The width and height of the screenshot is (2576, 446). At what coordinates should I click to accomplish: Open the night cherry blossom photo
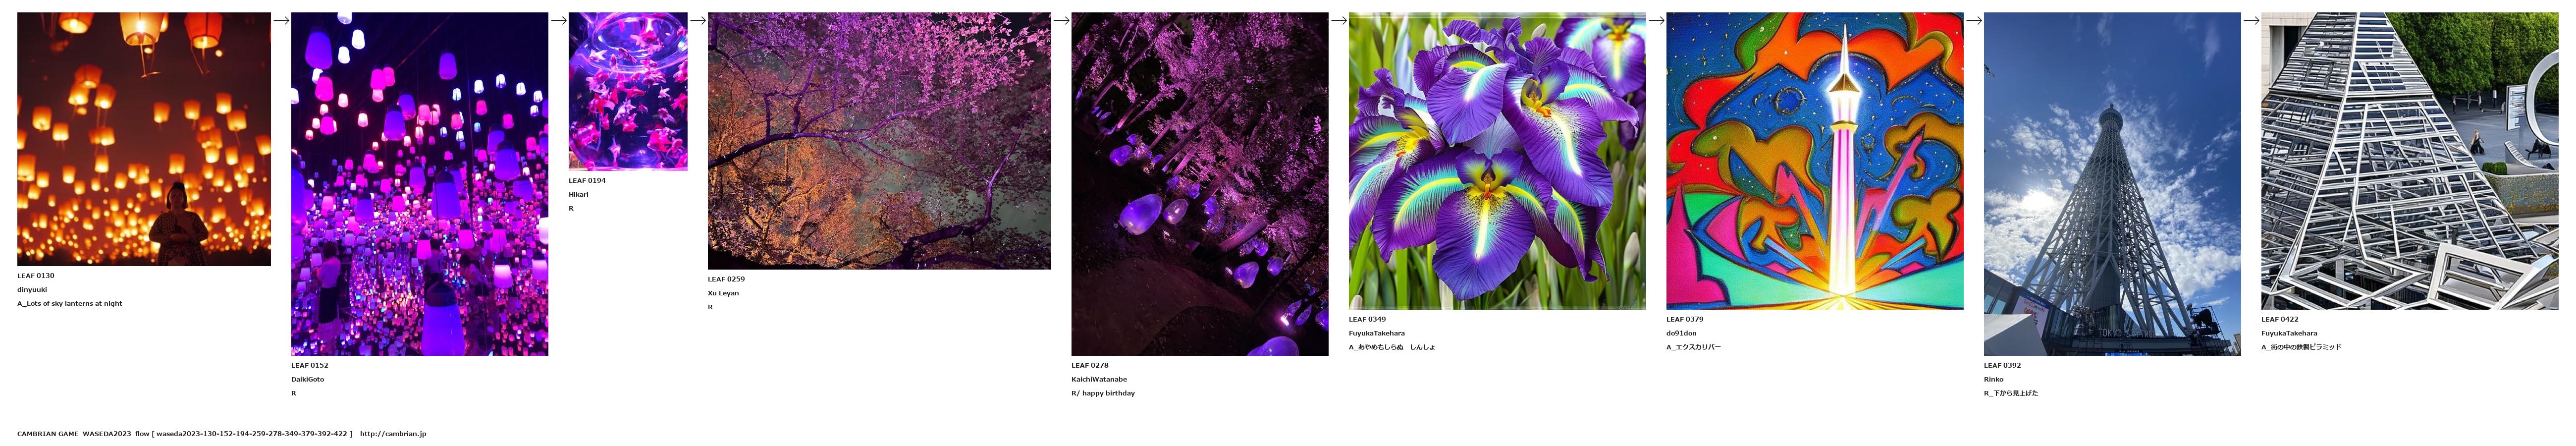coord(879,141)
